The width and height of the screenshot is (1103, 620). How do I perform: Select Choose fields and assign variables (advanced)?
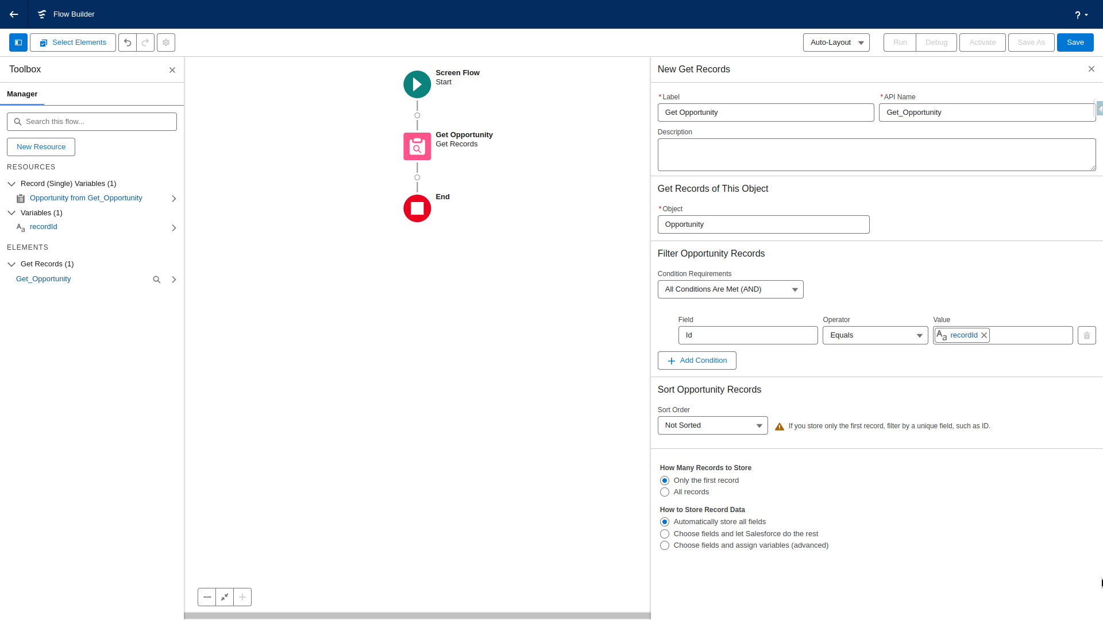(x=665, y=545)
